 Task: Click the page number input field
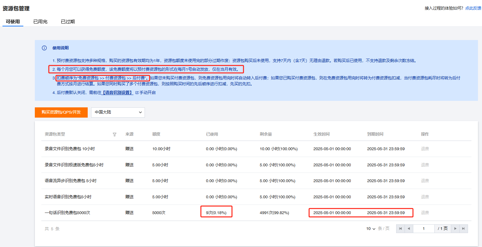pos(424,229)
